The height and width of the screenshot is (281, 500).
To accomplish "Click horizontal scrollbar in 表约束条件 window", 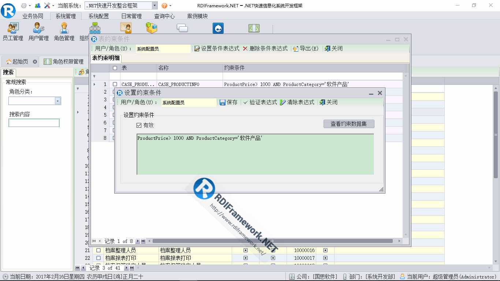I will coord(272,241).
